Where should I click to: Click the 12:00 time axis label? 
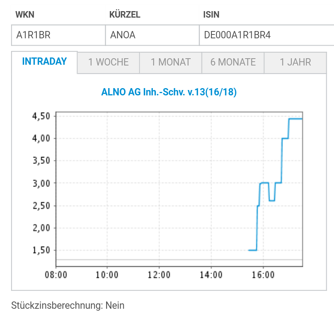pos(159,275)
